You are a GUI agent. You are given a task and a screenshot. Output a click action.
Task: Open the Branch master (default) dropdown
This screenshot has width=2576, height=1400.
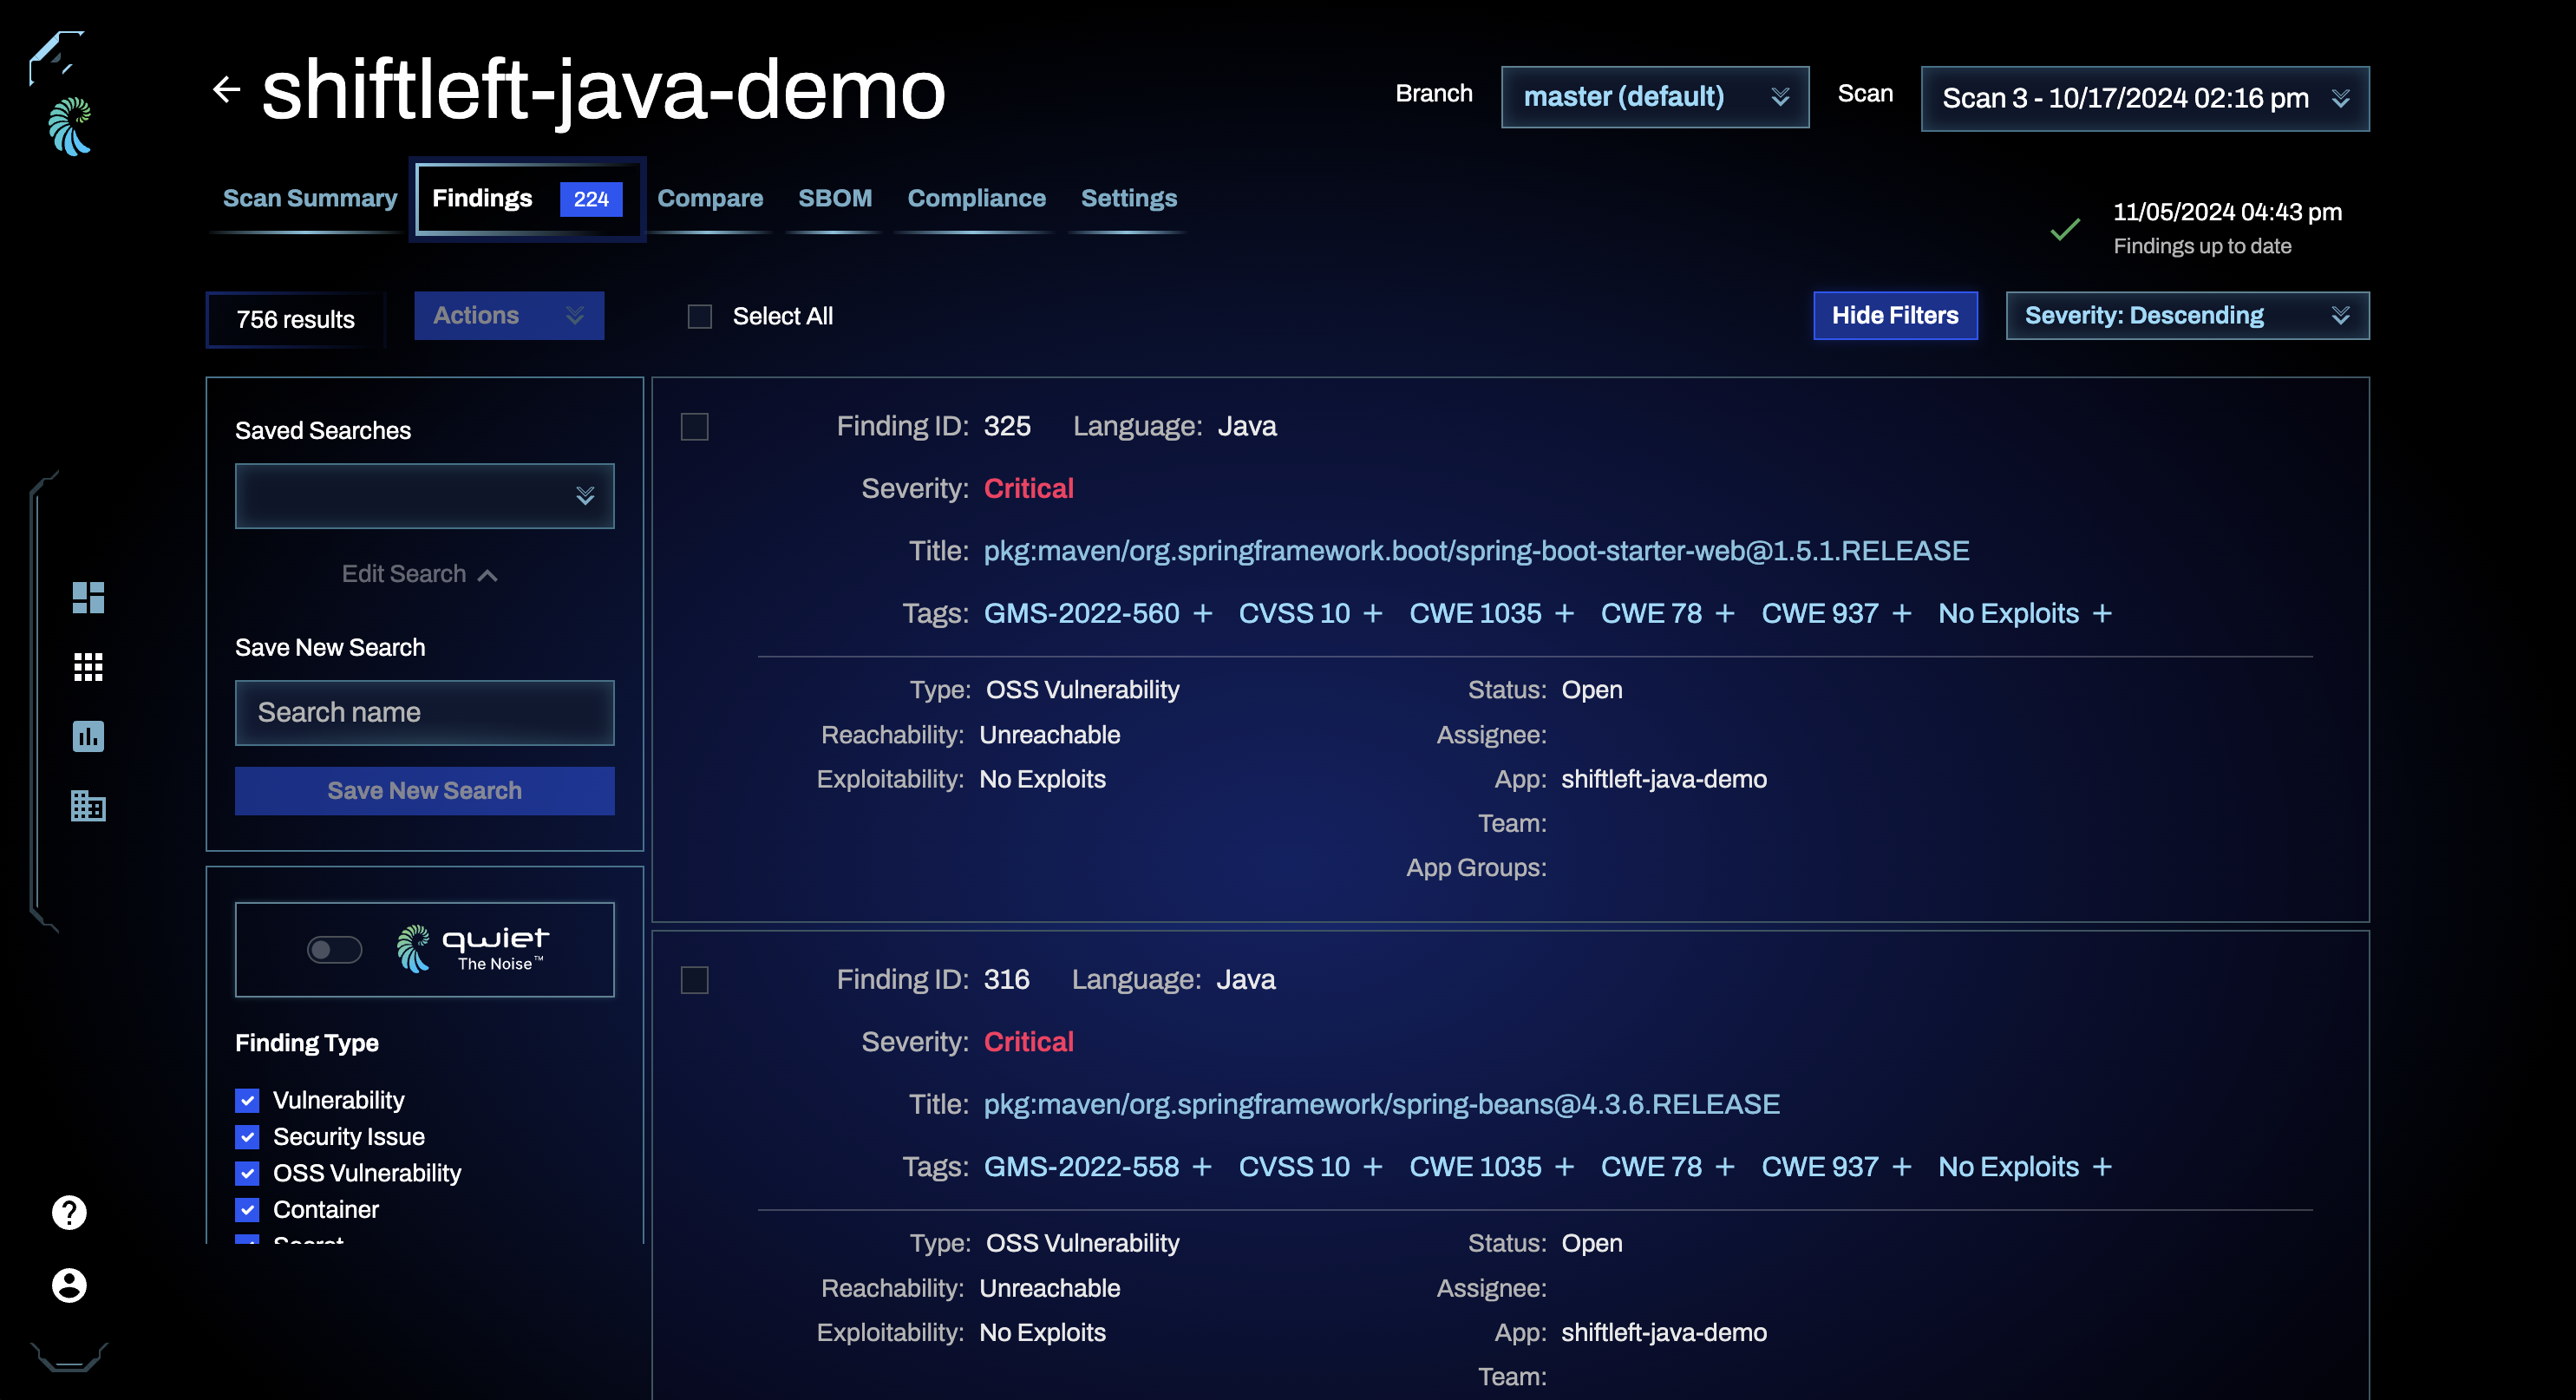pos(1655,97)
